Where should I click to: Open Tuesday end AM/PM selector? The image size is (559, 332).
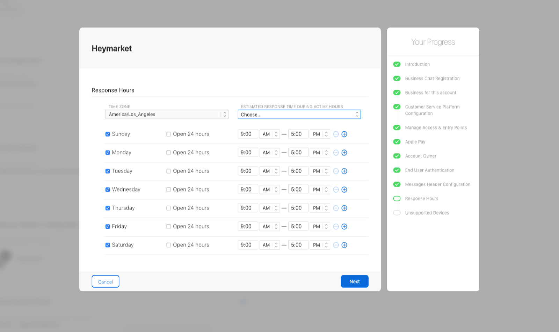pyautogui.click(x=320, y=171)
